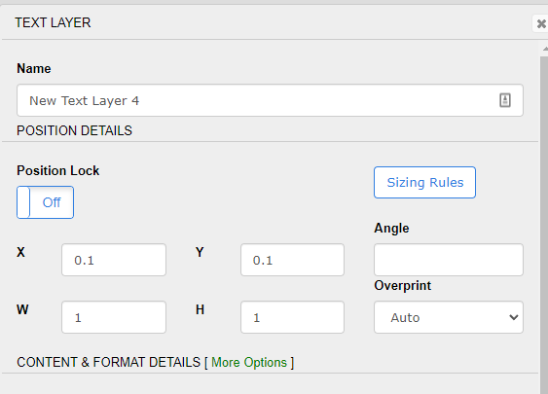
Task: Click the vertical scrollbar track
Action: [544, 224]
